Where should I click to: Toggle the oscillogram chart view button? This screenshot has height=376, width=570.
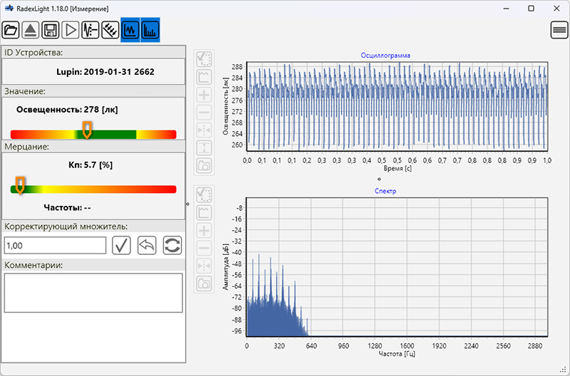coord(130,30)
